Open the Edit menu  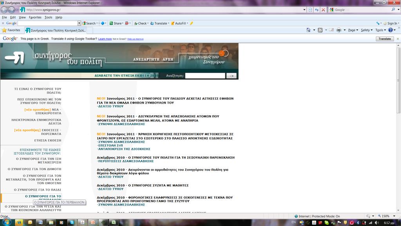(x=13, y=17)
